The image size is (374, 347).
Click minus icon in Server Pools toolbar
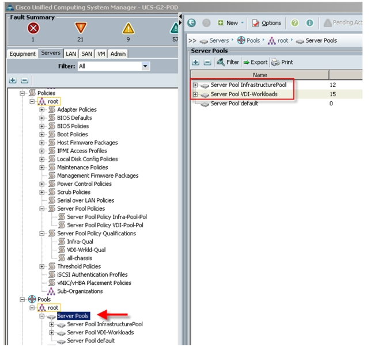click(x=207, y=62)
